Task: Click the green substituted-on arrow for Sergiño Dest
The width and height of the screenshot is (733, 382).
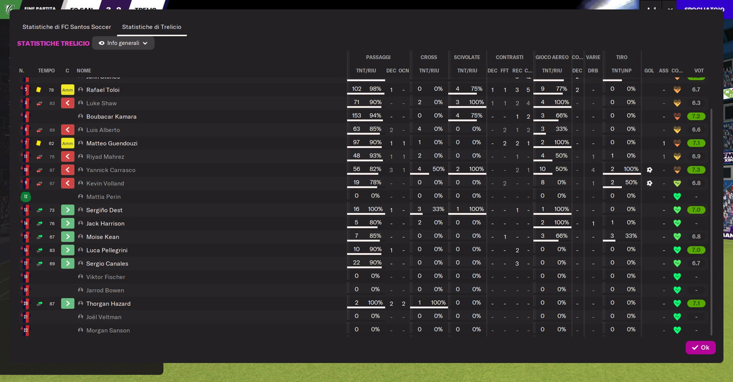Action: pyautogui.click(x=68, y=210)
